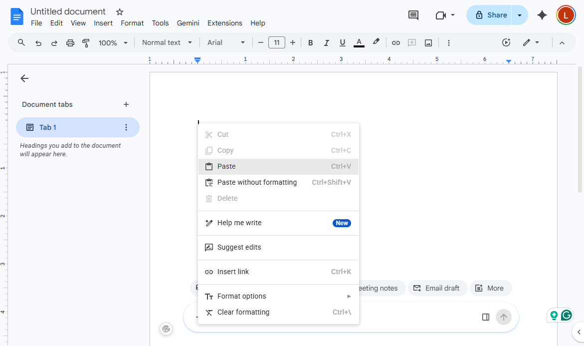Open the zoom level dropdown
Image resolution: width=584 pixels, height=346 pixels.
click(x=112, y=42)
